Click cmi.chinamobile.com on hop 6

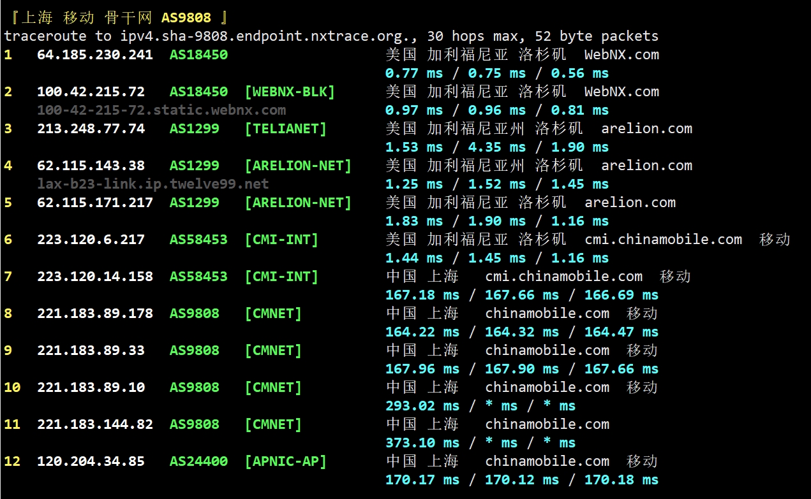coord(664,240)
